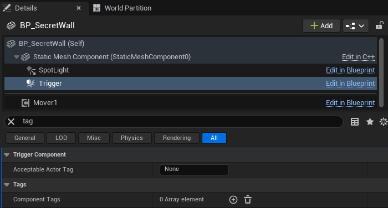Select the Trigger component row
Viewport: 388px width, 208px height.
(x=191, y=84)
